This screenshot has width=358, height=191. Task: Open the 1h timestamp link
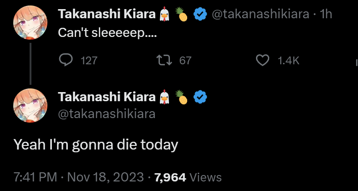[x=326, y=15]
